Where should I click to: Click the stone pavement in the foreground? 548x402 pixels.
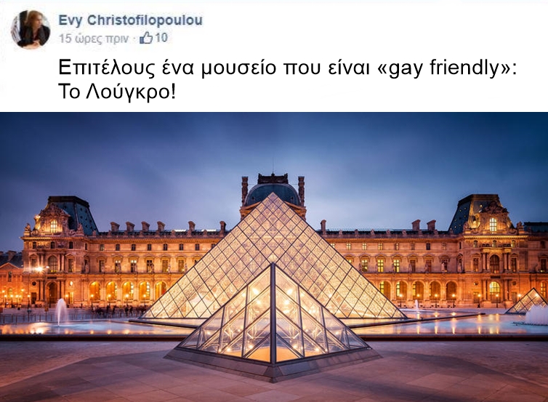click(87, 372)
